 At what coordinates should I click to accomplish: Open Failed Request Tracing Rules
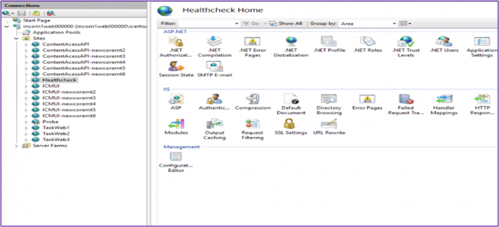pos(406,104)
